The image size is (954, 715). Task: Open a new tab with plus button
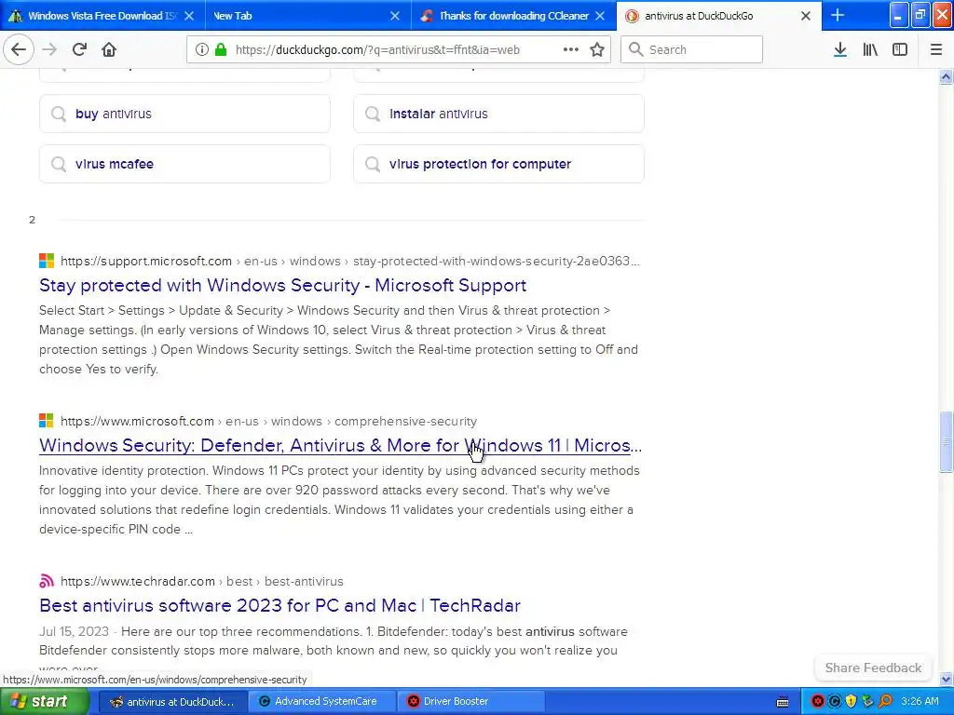tap(838, 15)
